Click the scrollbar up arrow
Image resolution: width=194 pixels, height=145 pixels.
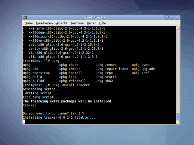click(x=178, y=28)
